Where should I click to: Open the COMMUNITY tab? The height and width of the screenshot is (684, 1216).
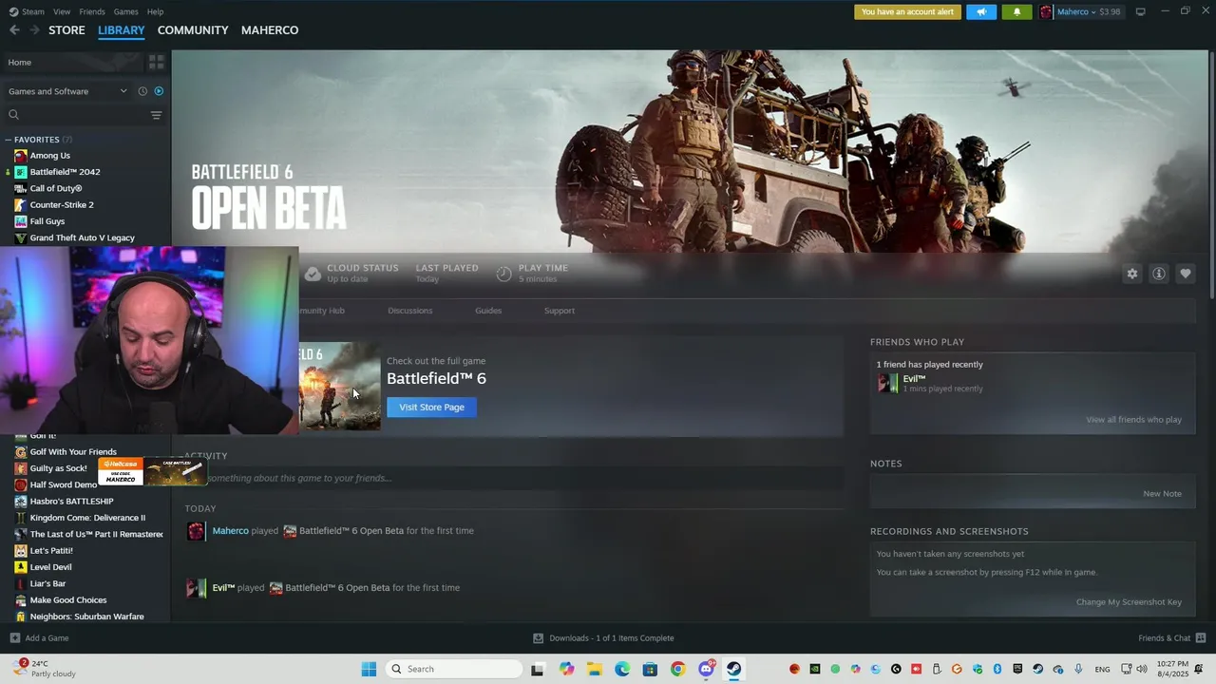tap(193, 30)
